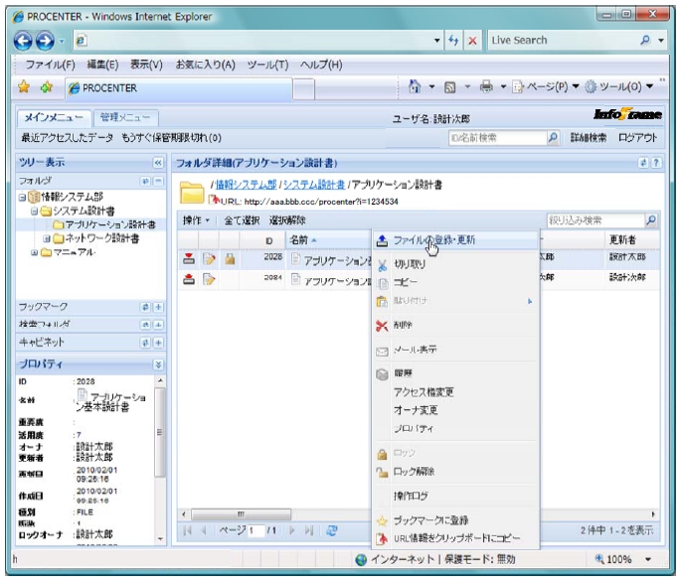Collapse the プロパティ panel with chevron
680x580 pixels.
[158, 364]
